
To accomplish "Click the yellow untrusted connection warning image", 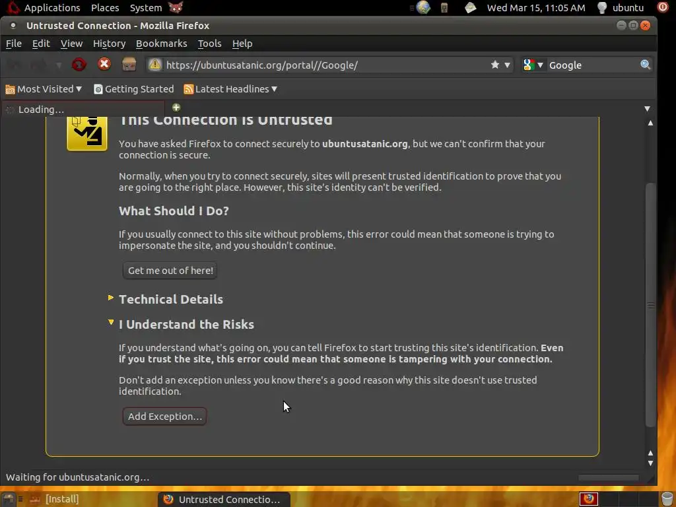I will pos(87,133).
